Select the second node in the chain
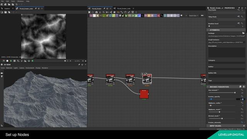 (x=110, y=79)
